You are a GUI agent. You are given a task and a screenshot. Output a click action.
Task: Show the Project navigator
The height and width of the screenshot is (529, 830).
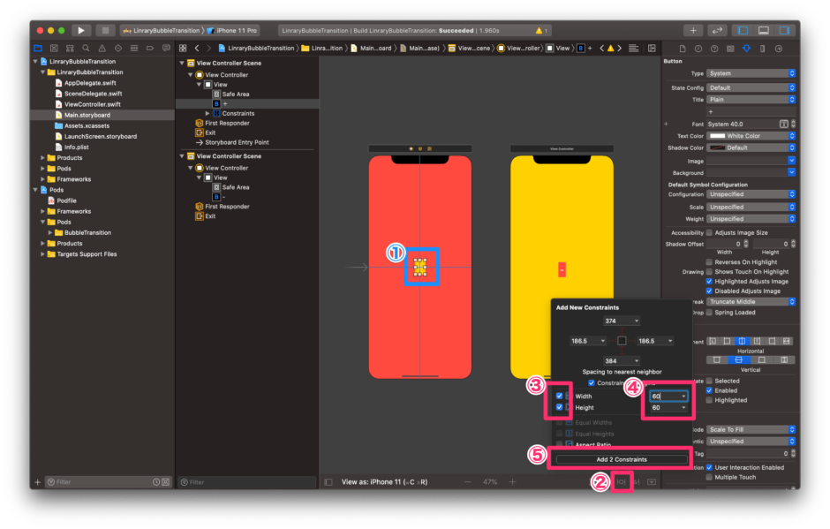37,49
